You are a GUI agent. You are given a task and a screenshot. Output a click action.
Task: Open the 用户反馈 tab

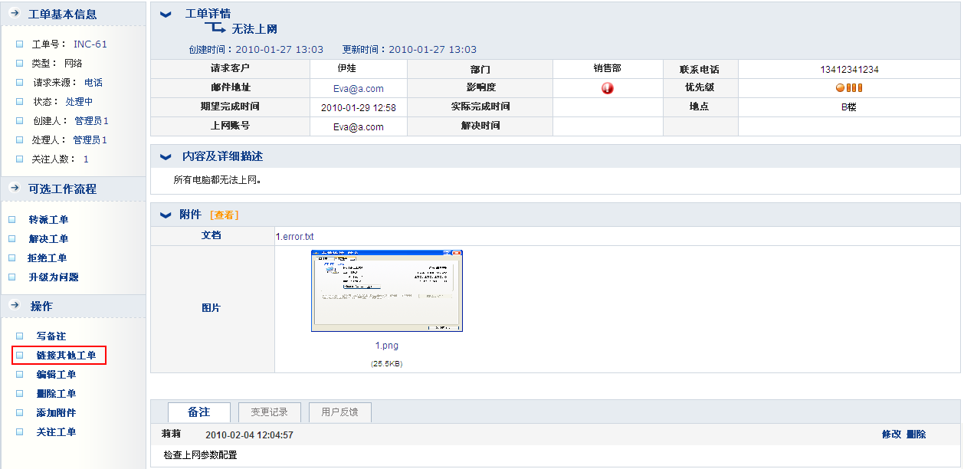tap(339, 412)
